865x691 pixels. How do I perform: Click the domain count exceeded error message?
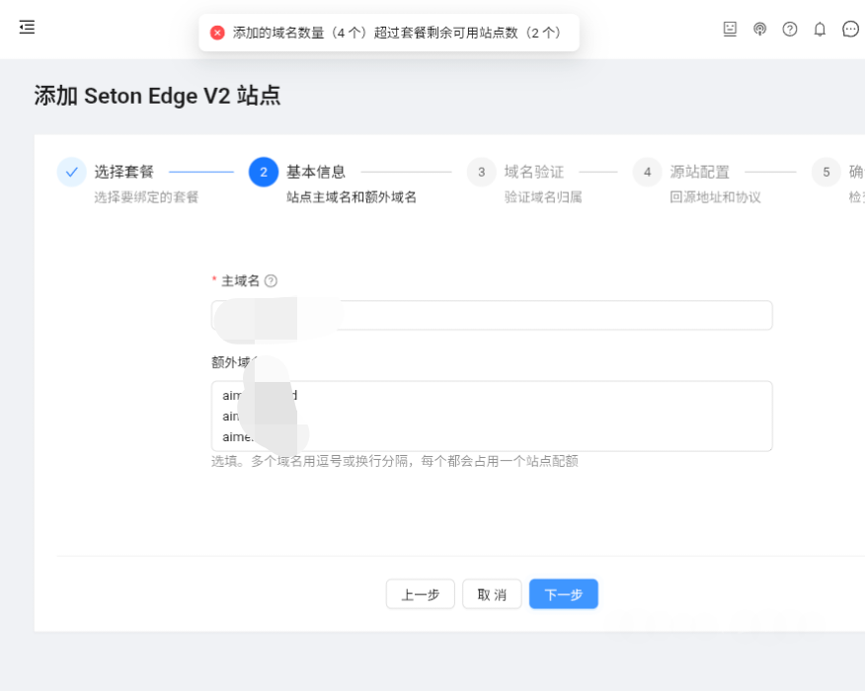coord(397,34)
